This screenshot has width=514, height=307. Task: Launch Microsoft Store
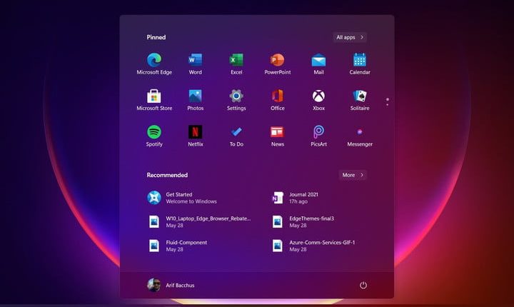tap(154, 96)
